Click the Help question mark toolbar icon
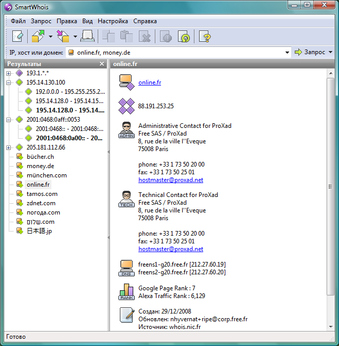 (205, 36)
